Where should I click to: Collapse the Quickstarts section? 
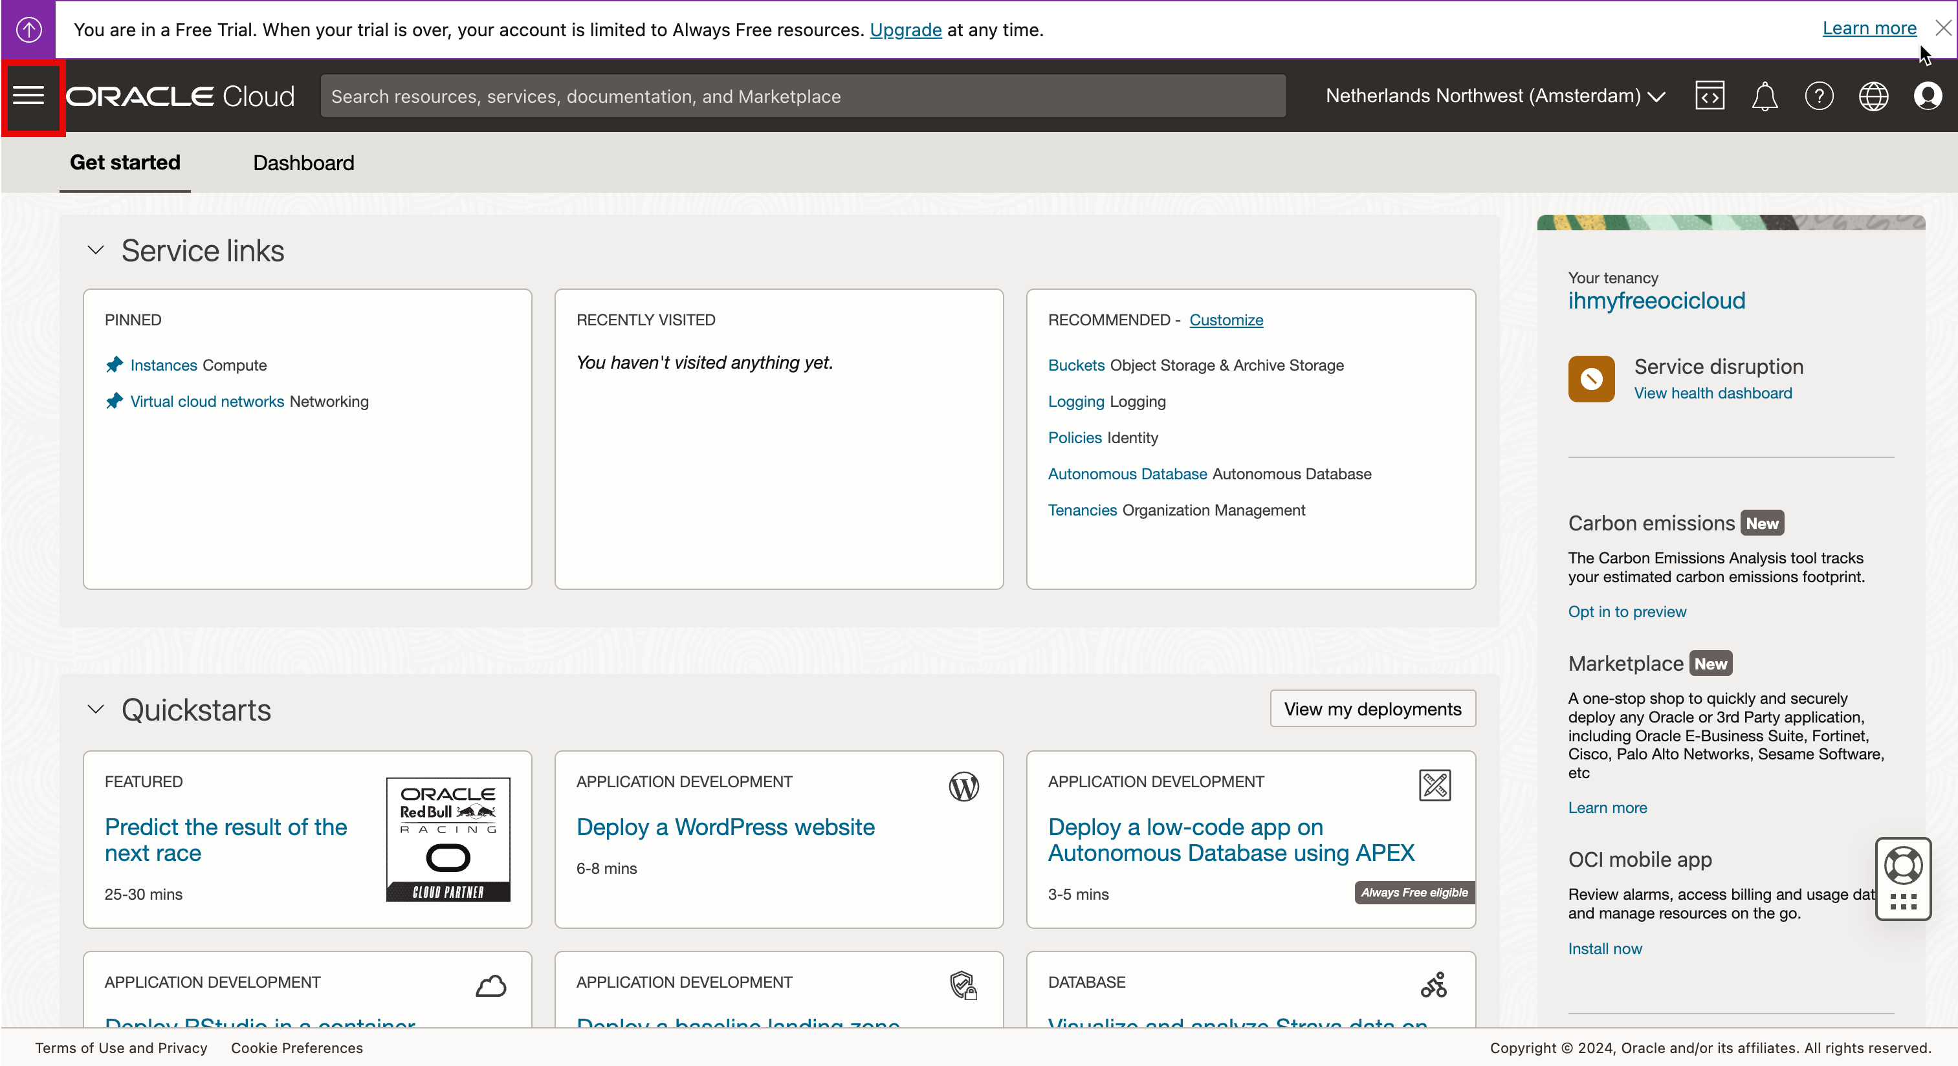tap(96, 710)
